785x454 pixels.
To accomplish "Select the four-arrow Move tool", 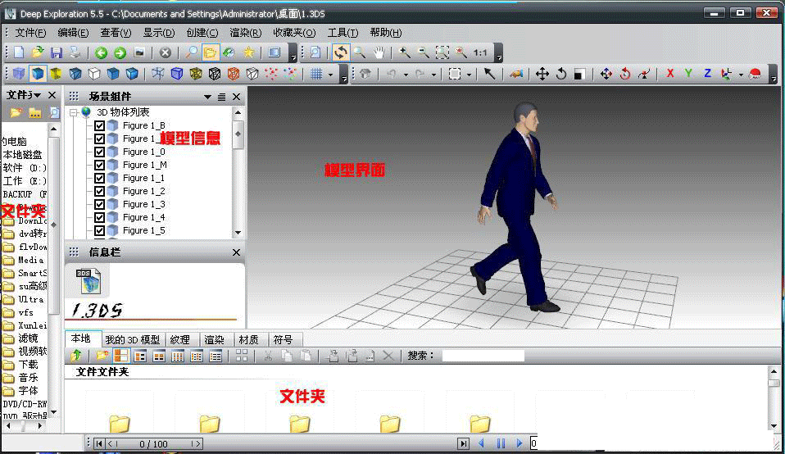I will pyautogui.click(x=542, y=74).
